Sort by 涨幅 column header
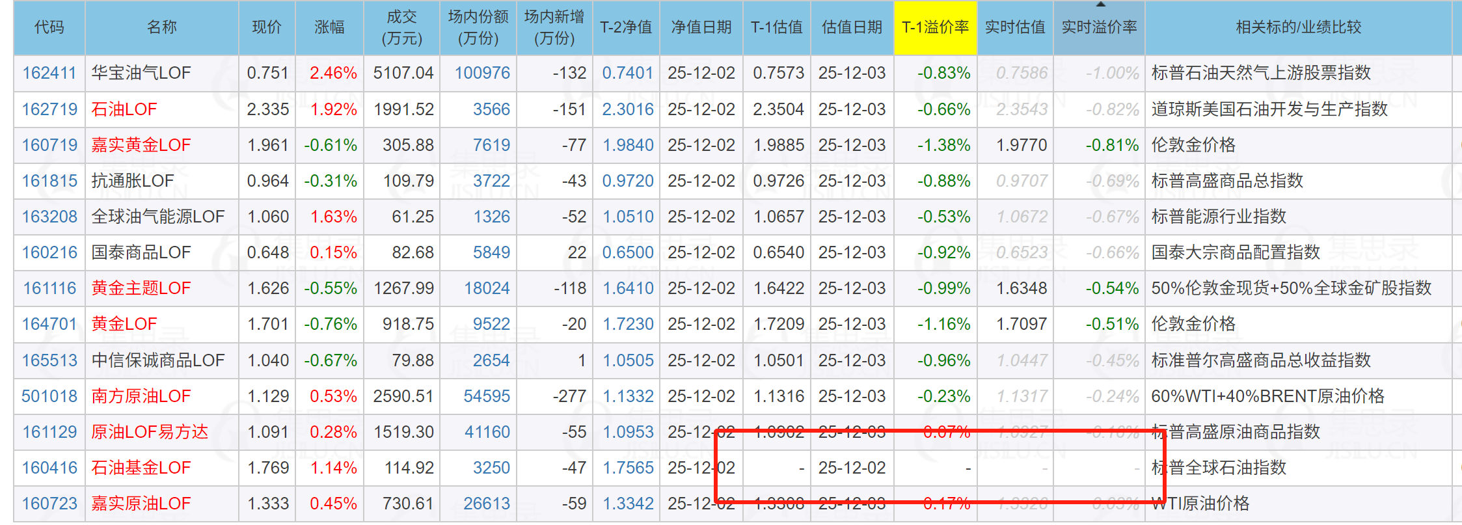 [x=329, y=27]
